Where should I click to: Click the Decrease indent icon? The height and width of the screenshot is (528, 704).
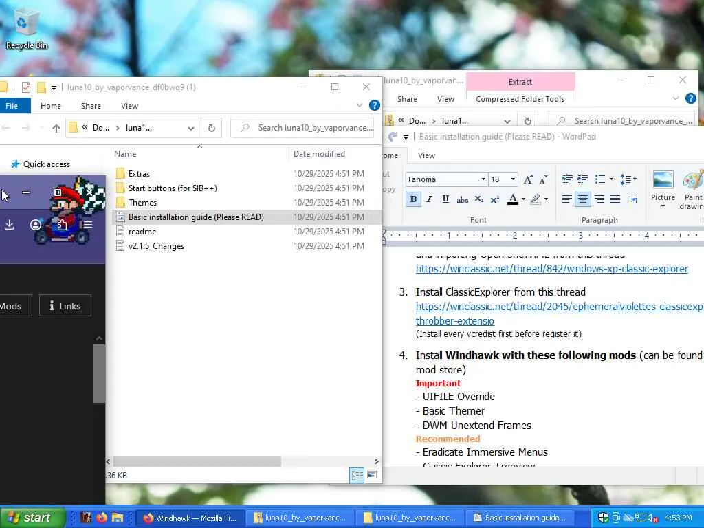tap(567, 179)
